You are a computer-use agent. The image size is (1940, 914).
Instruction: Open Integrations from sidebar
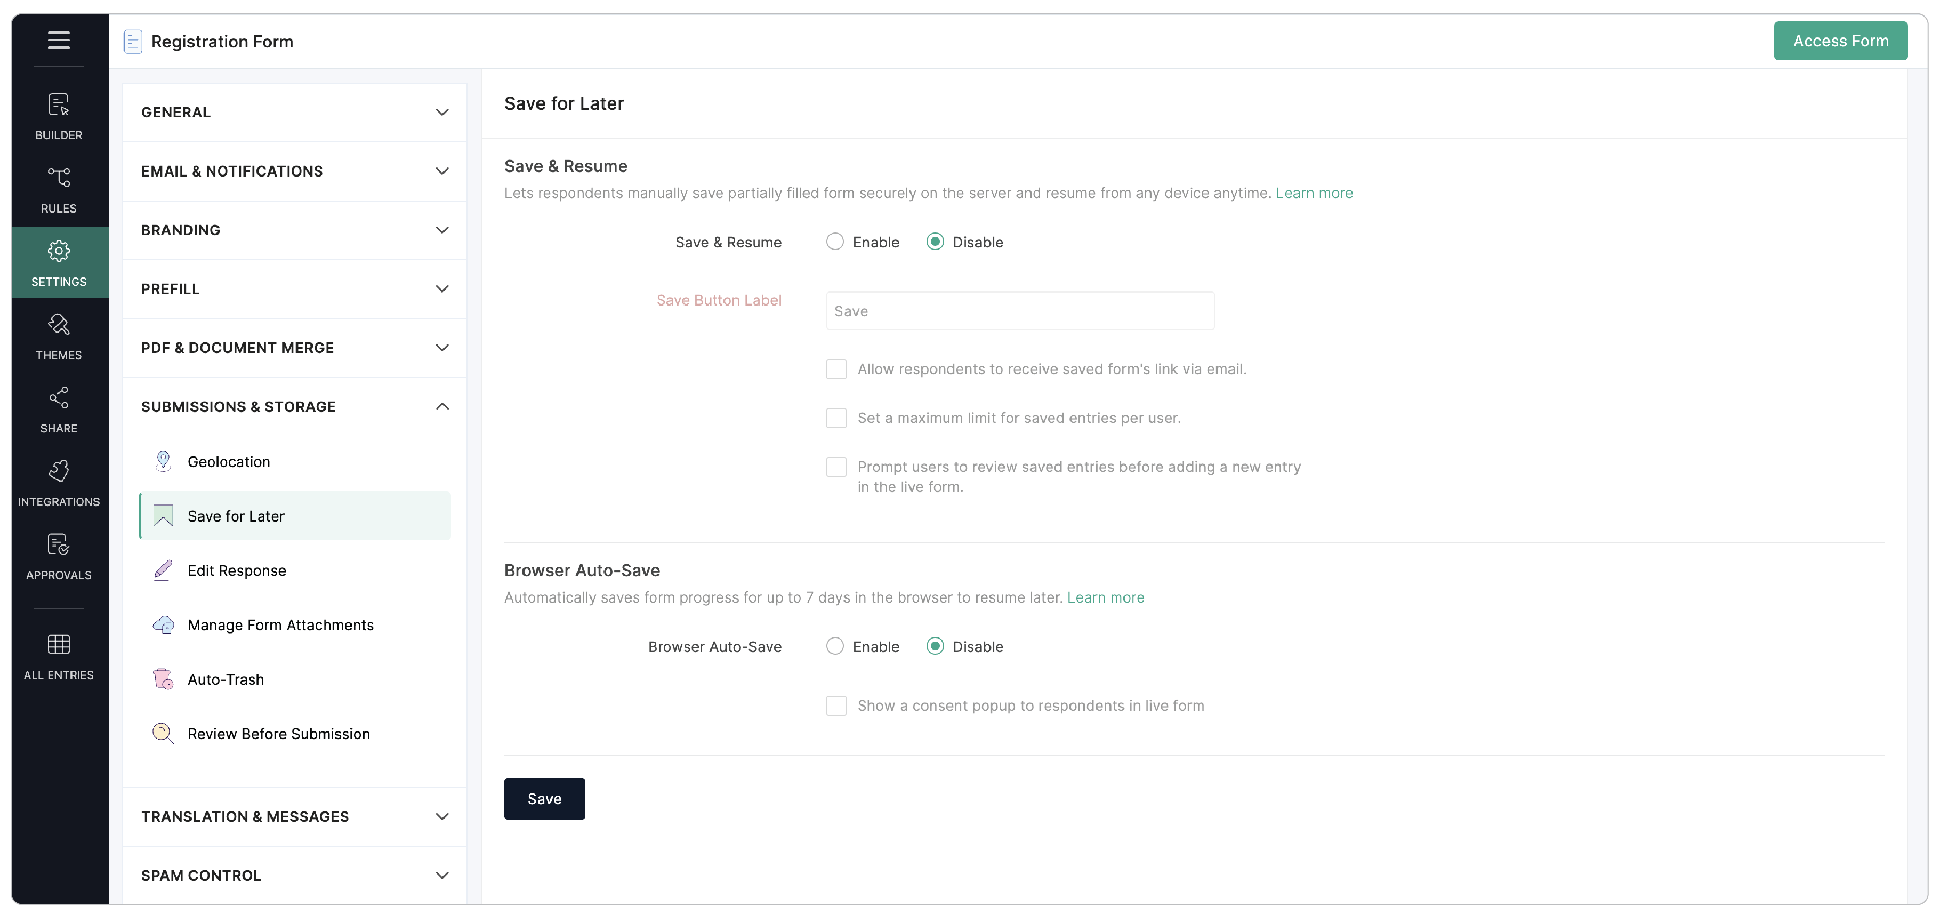tap(58, 482)
